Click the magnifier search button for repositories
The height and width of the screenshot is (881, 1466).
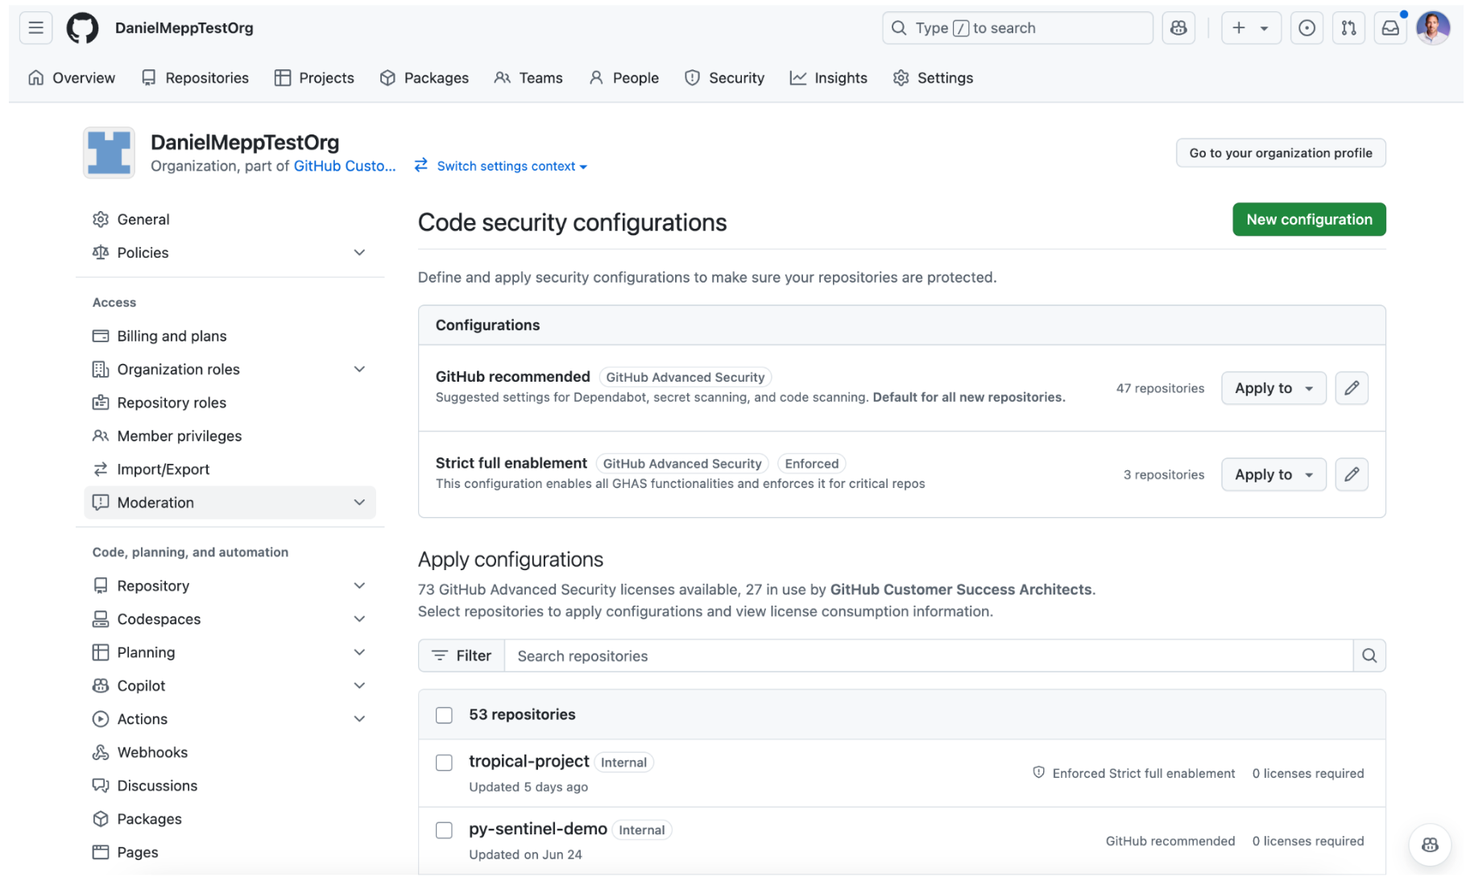(x=1369, y=656)
